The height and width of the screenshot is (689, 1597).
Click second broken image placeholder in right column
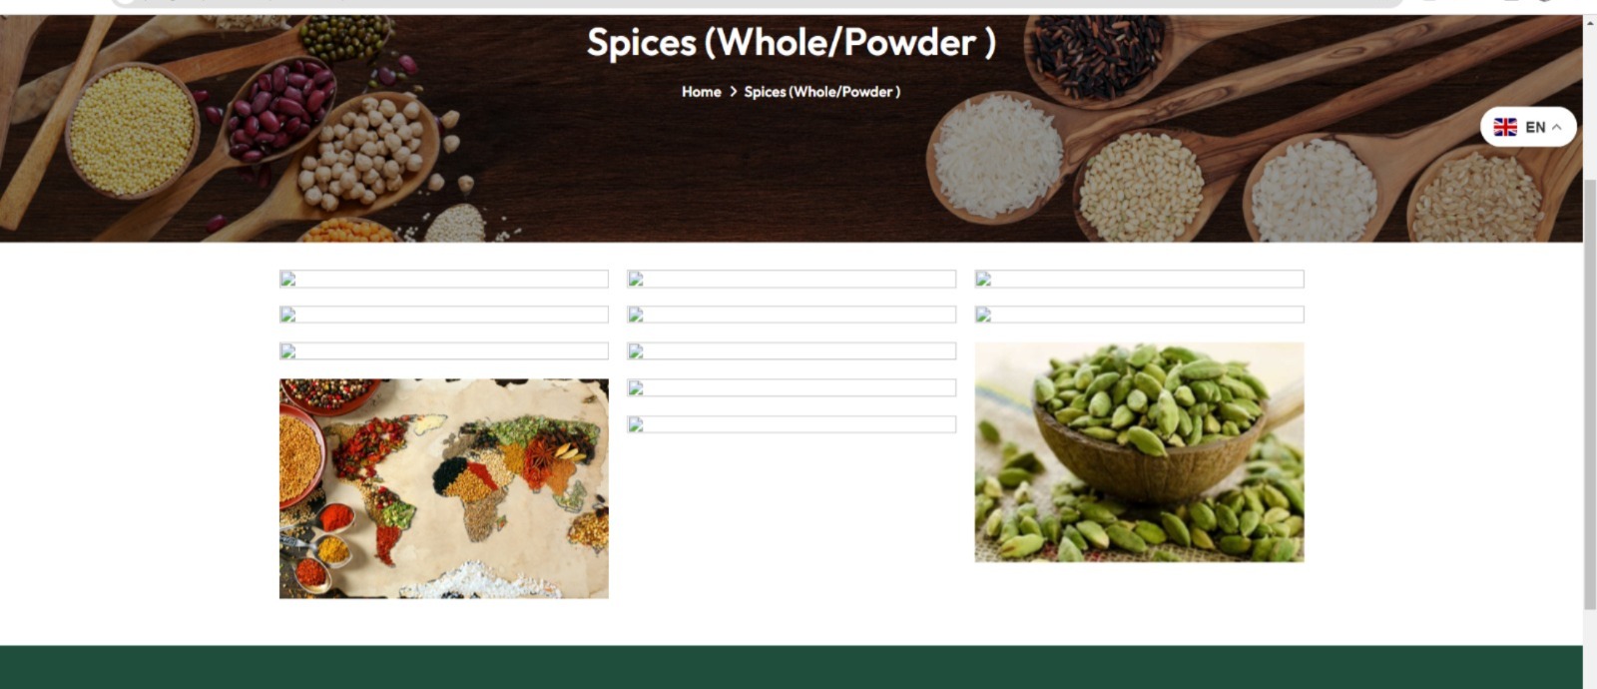pos(1139,315)
